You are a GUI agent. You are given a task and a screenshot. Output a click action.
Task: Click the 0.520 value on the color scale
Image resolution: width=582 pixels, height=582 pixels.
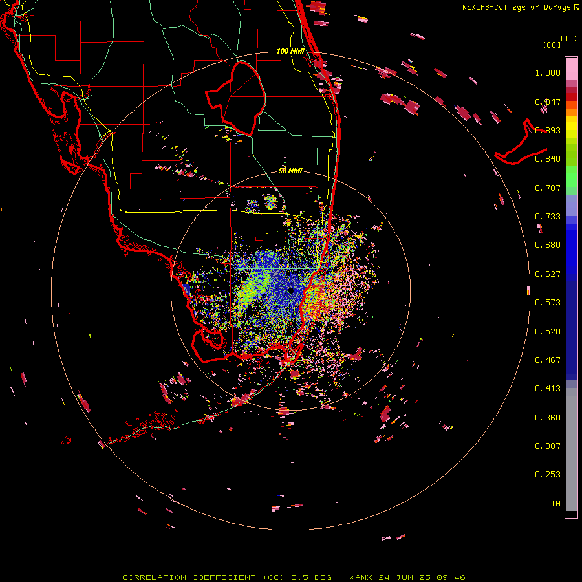(x=548, y=332)
